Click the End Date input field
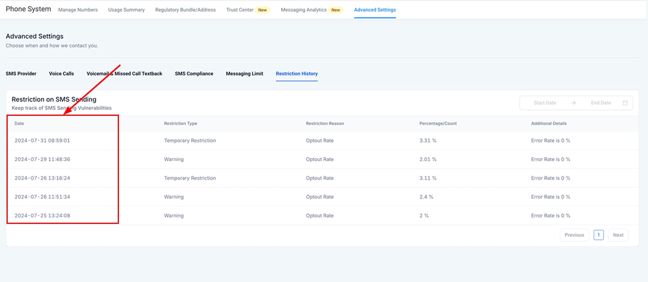 pos(600,103)
